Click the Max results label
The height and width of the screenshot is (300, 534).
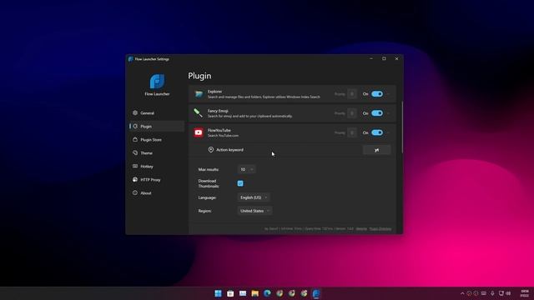pyautogui.click(x=209, y=169)
